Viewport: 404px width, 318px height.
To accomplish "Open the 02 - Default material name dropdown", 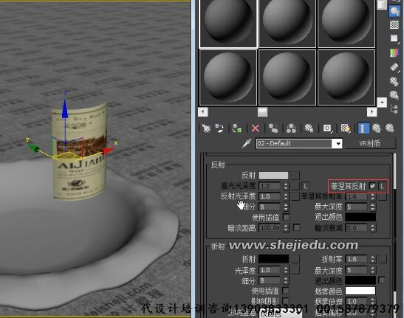I will click(x=338, y=143).
